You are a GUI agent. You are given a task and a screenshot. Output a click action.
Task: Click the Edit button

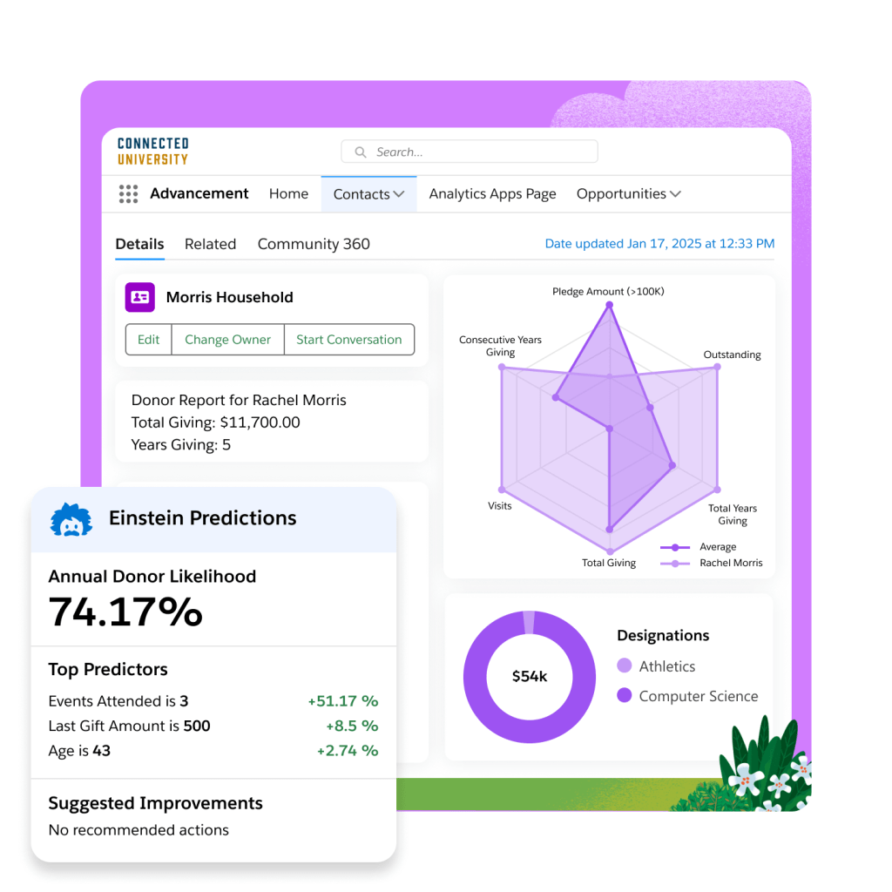click(148, 340)
